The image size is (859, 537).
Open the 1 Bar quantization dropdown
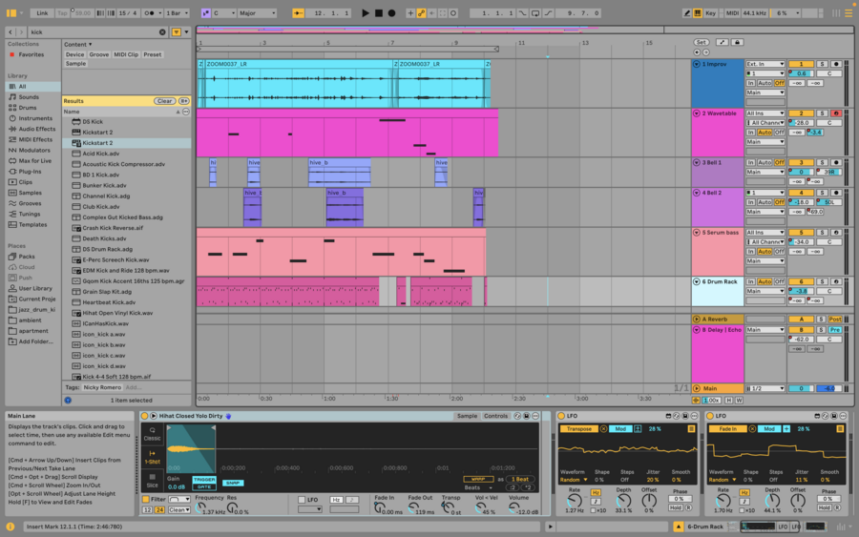pos(178,13)
